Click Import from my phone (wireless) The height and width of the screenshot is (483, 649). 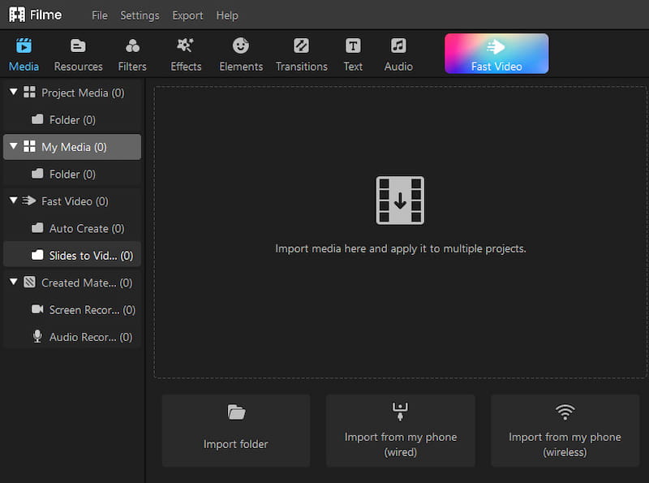point(565,430)
